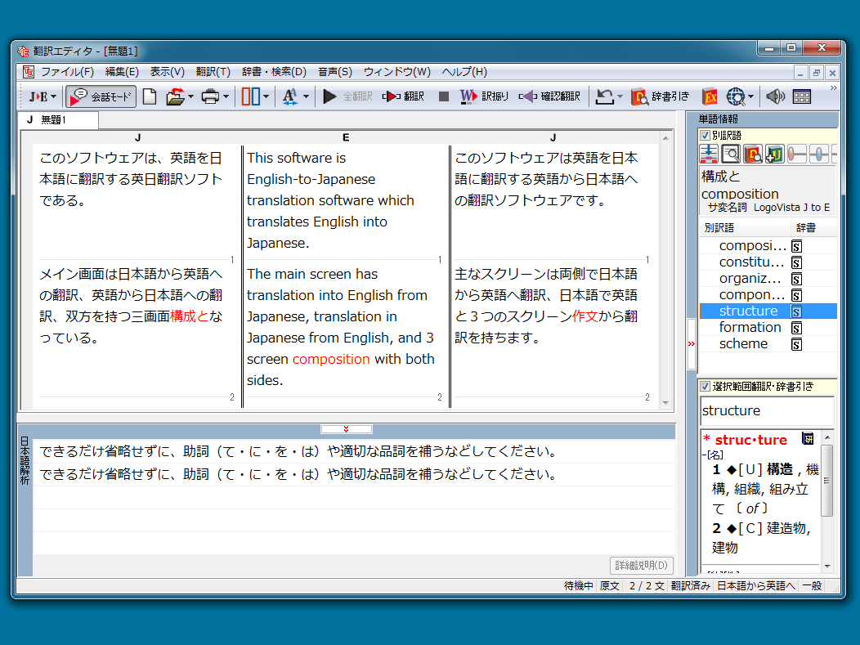Click the red chevron analysis pane collapse handle
Screen dimensions: 860x645
(x=346, y=429)
